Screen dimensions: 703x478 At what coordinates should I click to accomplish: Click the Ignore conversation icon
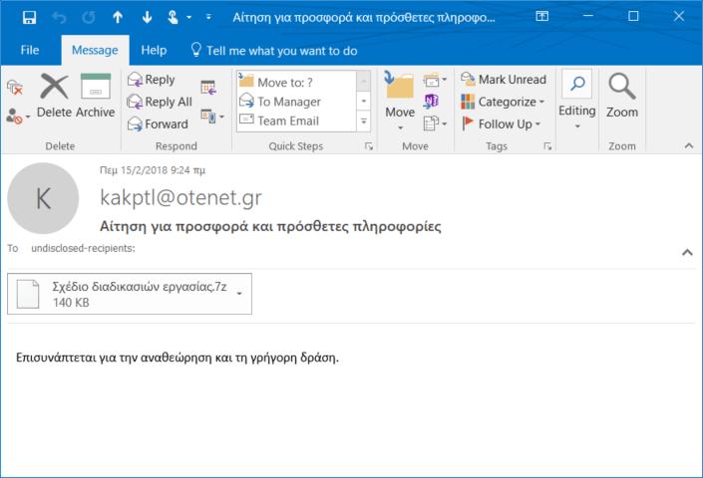15,88
